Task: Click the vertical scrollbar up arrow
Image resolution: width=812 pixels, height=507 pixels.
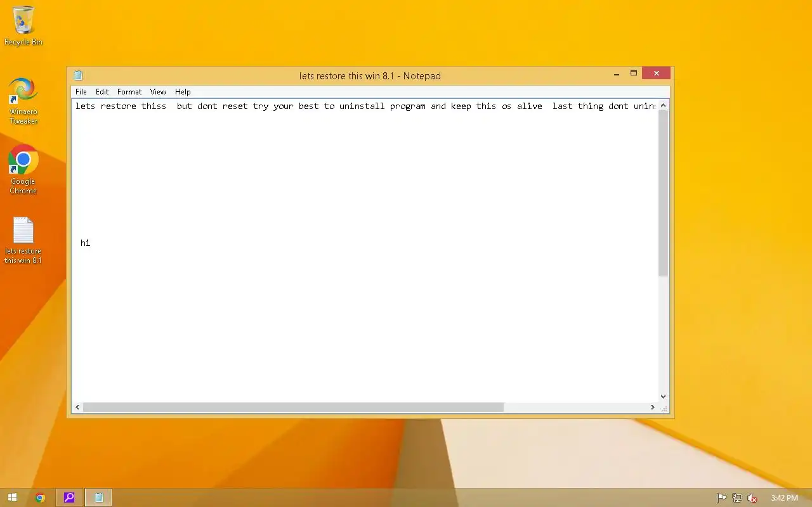Action: [x=664, y=105]
